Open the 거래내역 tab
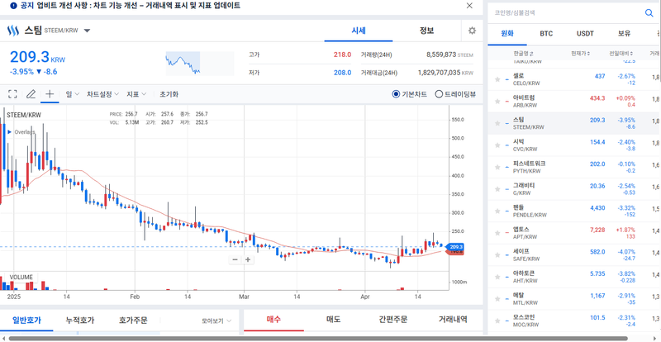 tap(453, 320)
